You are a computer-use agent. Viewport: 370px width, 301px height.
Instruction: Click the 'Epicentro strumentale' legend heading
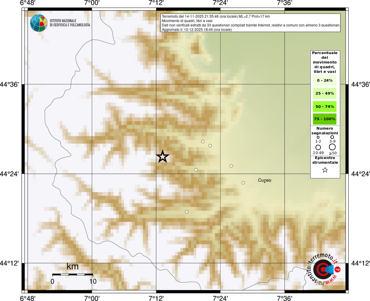325,160
